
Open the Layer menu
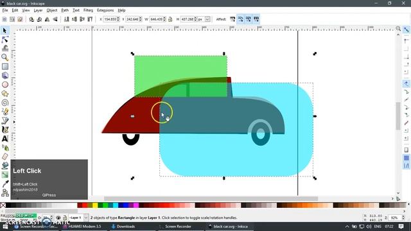point(38,10)
